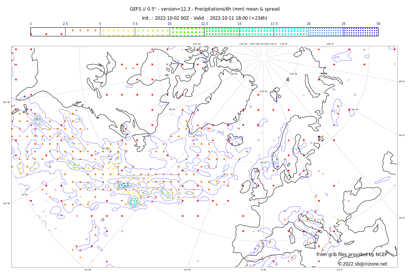Click the 100°W label above the map
The image size is (409, 272).
tap(197, 44)
